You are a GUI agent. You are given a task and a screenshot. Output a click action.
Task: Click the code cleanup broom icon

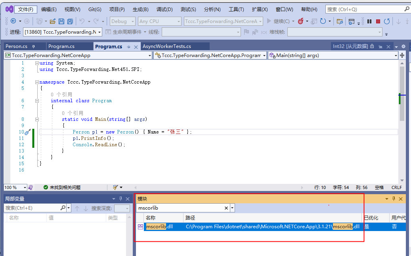pyautogui.click(x=115, y=187)
